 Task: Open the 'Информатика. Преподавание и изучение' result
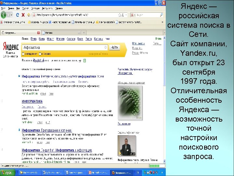(x=47, y=130)
